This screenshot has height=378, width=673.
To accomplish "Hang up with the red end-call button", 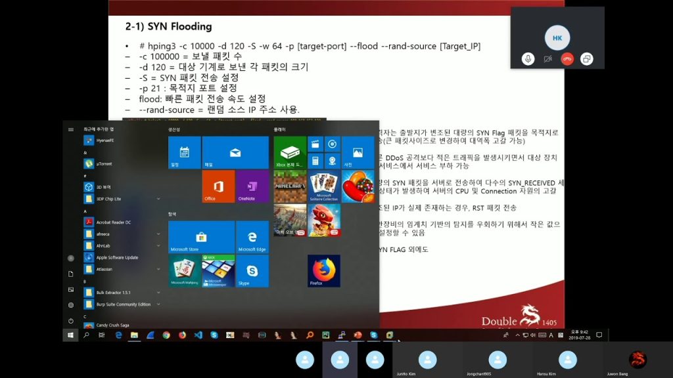I will coord(567,59).
